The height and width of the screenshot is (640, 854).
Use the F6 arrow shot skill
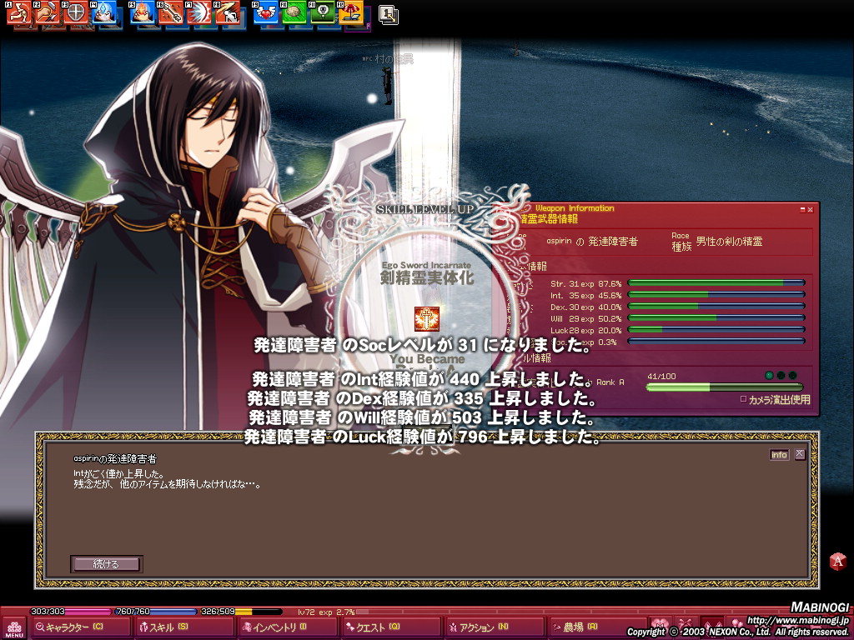170,12
